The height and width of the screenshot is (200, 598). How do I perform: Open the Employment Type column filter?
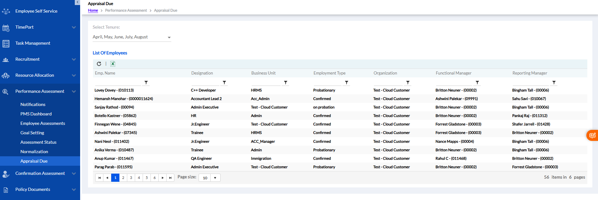pyautogui.click(x=347, y=82)
